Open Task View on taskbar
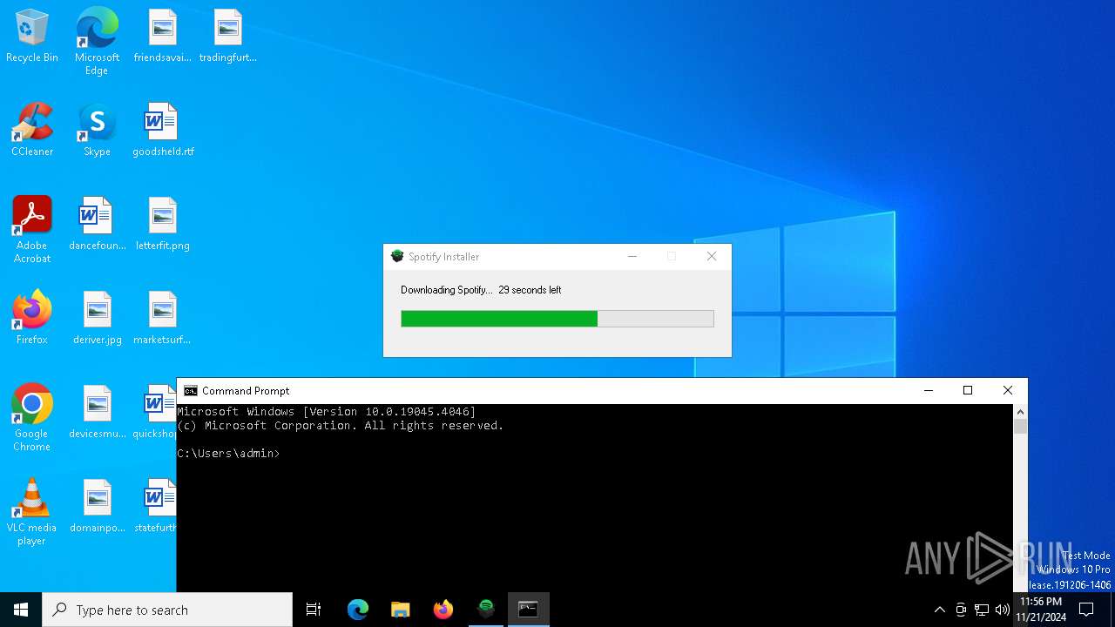Viewport: 1115px width, 627px height. [314, 610]
